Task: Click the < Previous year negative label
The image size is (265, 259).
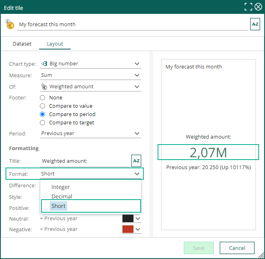Action: pyautogui.click(x=58, y=229)
